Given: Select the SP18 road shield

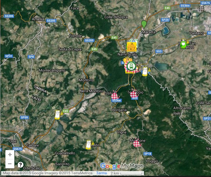Looking at the screenshot, I should [x=148, y=154].
